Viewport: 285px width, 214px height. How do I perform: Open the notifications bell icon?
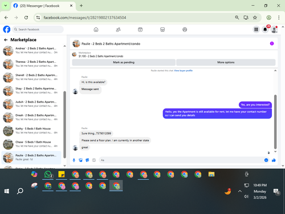coord(265,30)
